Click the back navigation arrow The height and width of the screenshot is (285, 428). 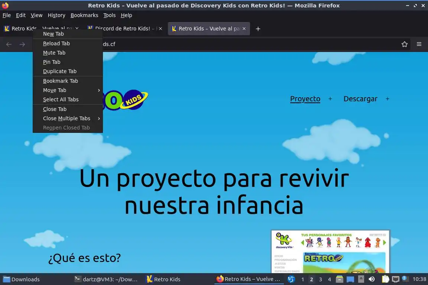pos(9,44)
